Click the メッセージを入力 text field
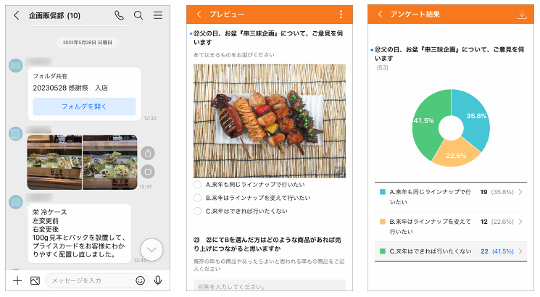Image resolution: width=540 pixels, height=297 pixels. (91, 280)
